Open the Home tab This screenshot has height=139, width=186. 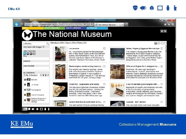coord(33,28)
